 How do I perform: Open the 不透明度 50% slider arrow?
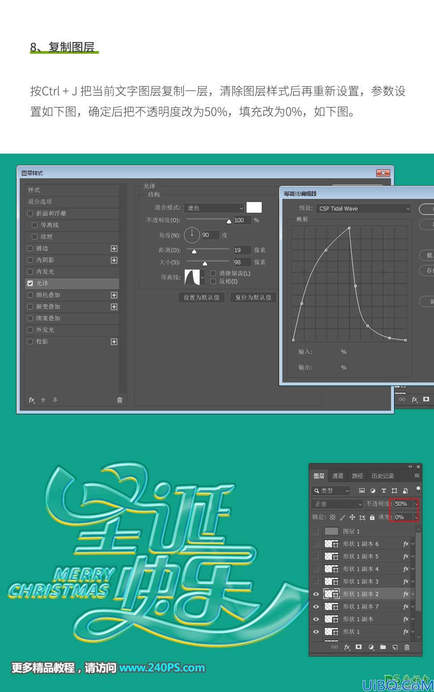[x=417, y=504]
